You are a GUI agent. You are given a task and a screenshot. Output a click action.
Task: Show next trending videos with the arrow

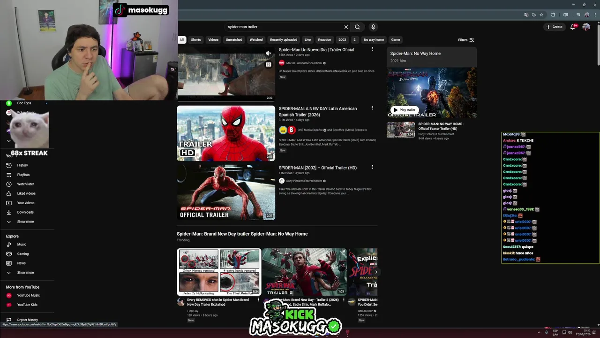coord(376,272)
